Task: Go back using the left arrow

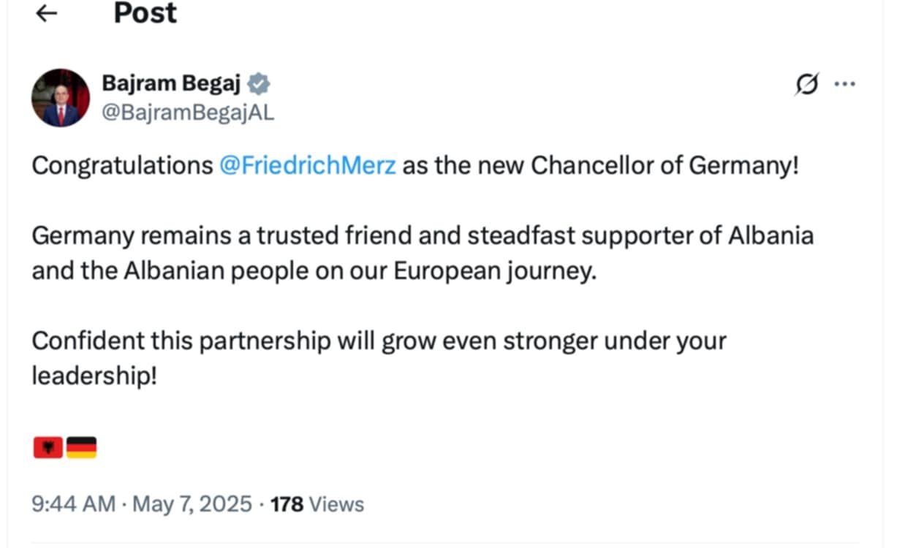Action: click(x=47, y=13)
